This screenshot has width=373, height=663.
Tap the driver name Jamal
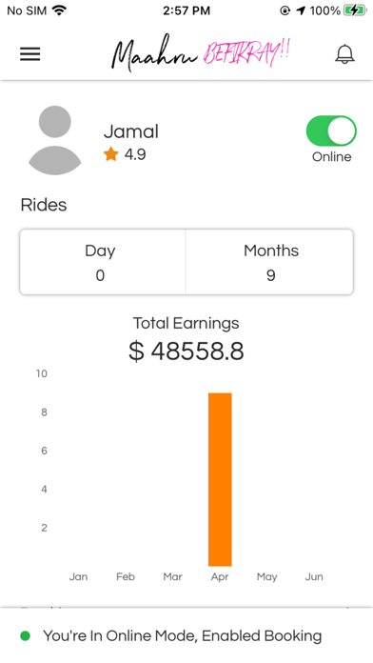tap(131, 131)
